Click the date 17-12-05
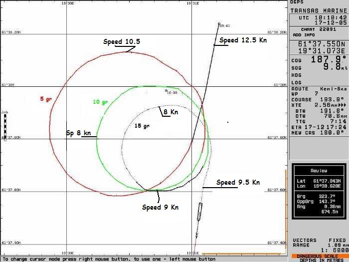The width and height of the screenshot is (349, 262). click(x=331, y=22)
